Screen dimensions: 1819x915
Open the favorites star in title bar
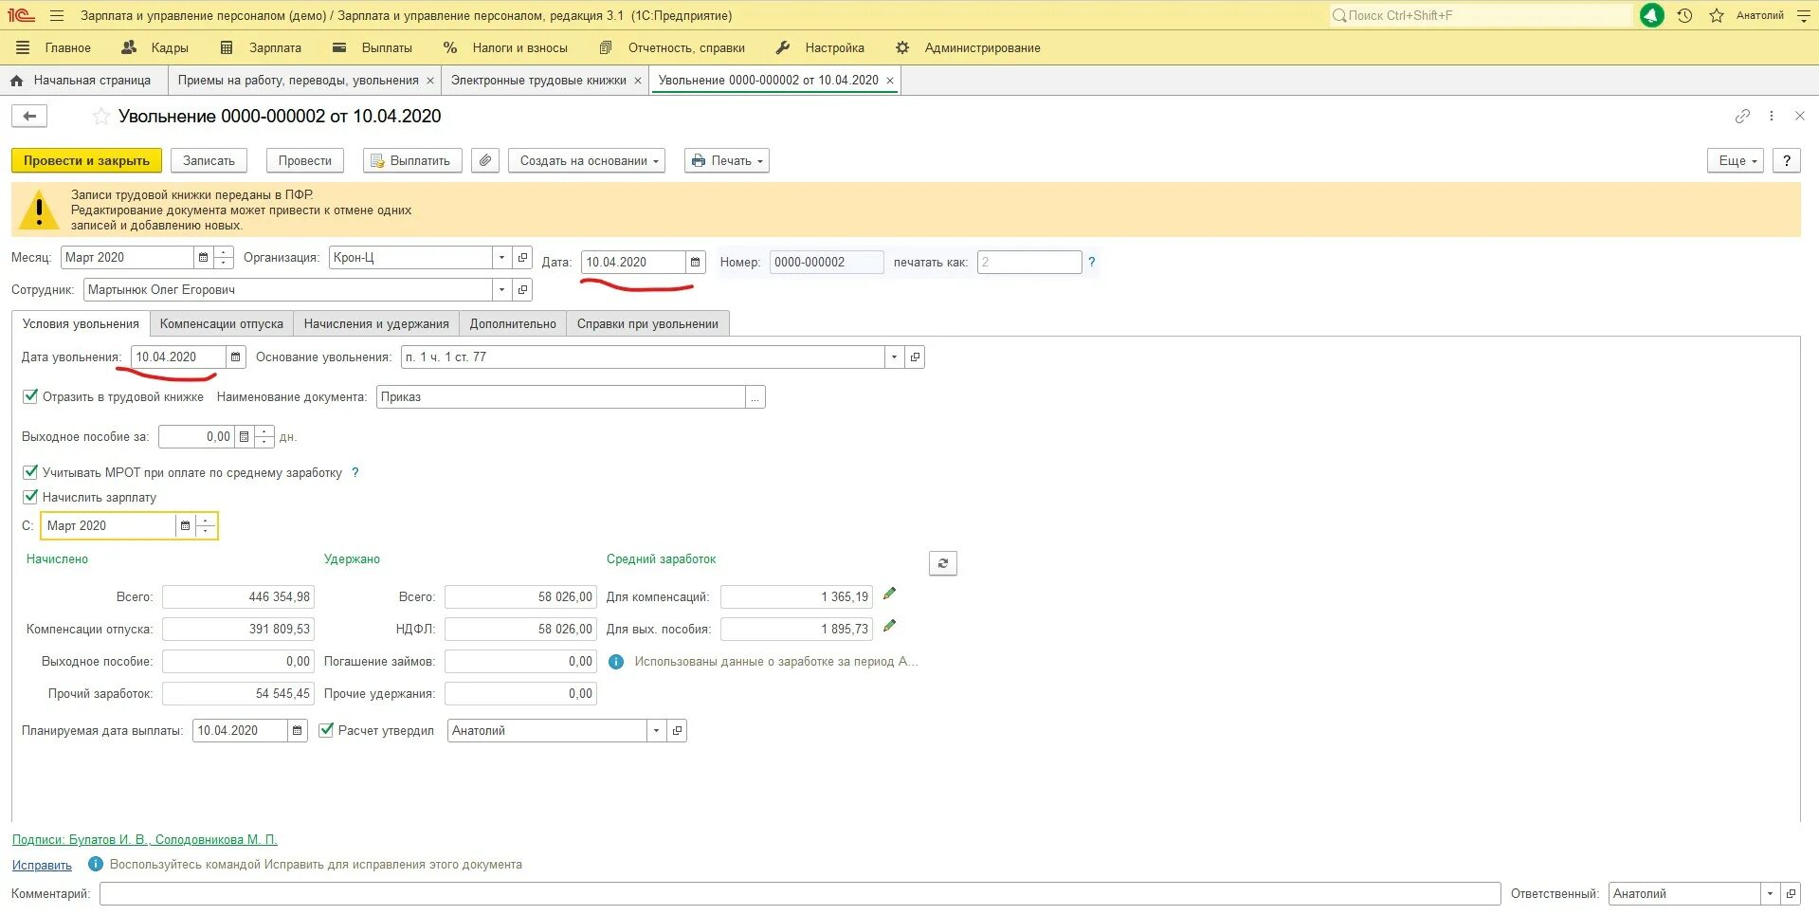pyautogui.click(x=1717, y=15)
